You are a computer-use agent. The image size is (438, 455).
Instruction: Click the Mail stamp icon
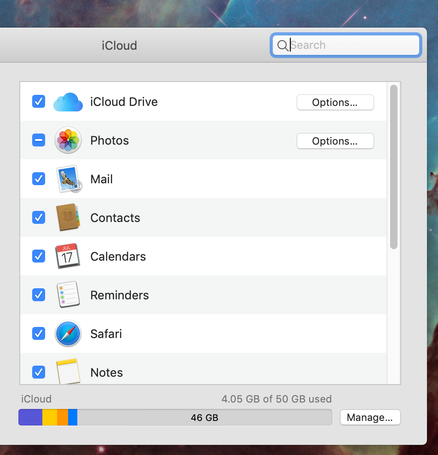tap(69, 179)
